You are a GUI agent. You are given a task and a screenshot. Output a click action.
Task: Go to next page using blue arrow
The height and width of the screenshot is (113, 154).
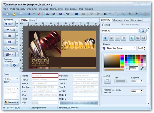point(15,65)
